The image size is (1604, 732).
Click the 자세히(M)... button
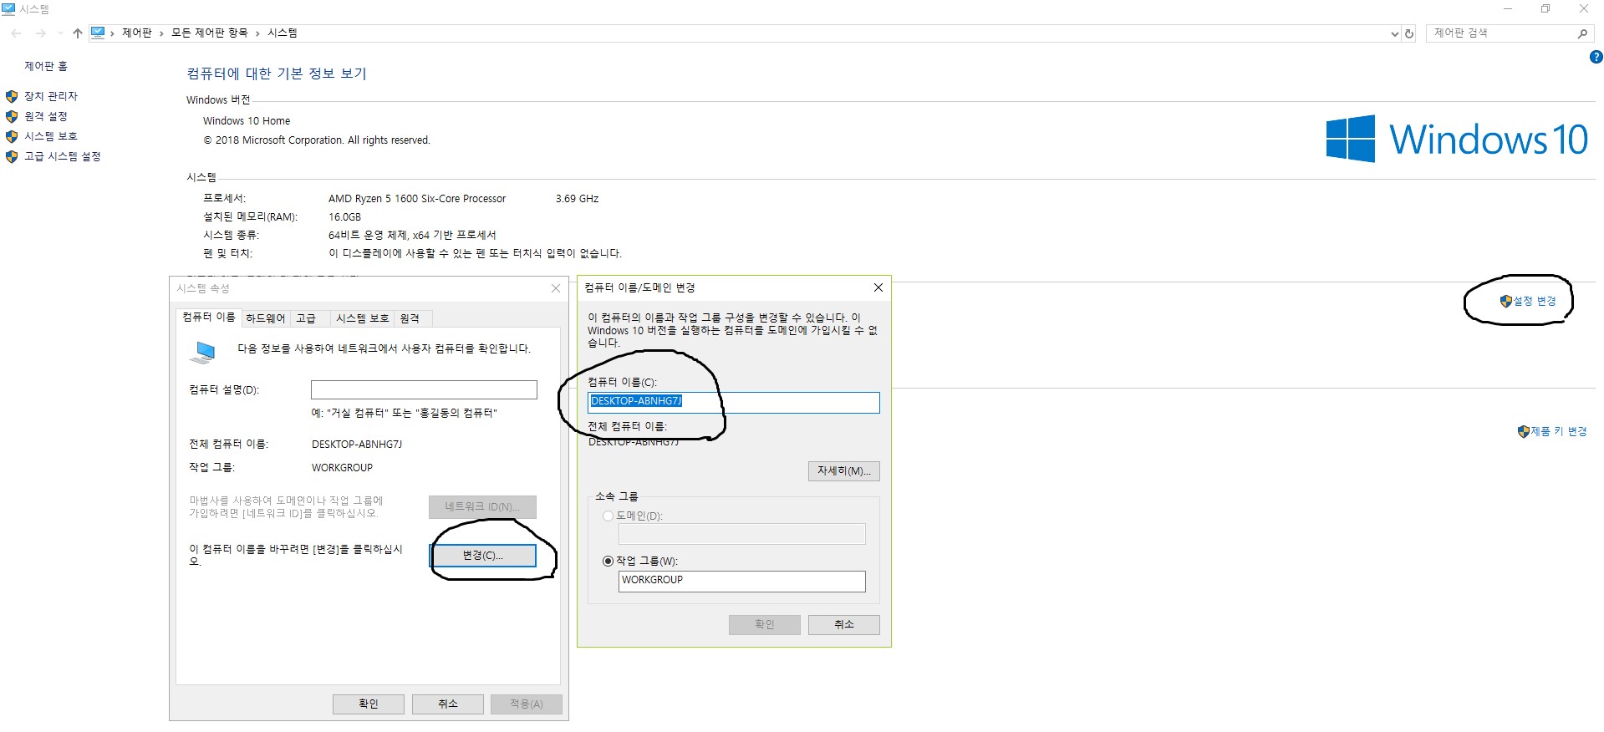[x=843, y=471]
